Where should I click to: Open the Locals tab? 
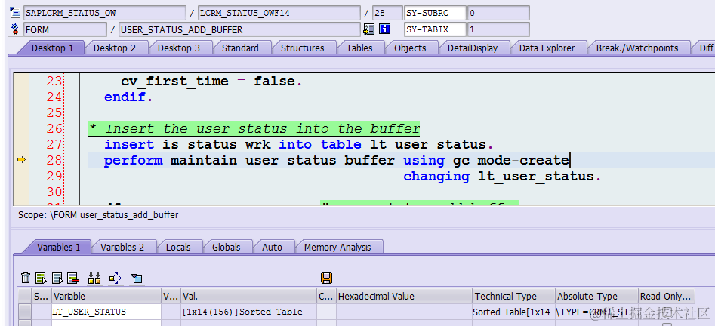click(x=178, y=247)
